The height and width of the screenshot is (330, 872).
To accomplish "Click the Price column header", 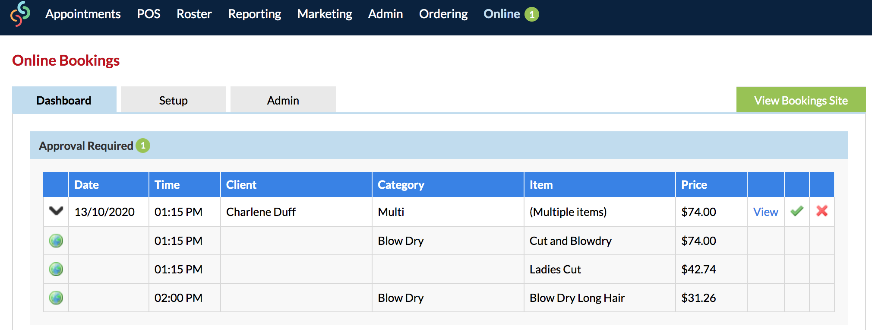I will tap(711, 184).
